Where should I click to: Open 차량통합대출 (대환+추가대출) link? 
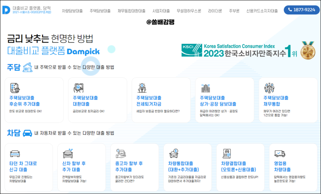(183, 166)
